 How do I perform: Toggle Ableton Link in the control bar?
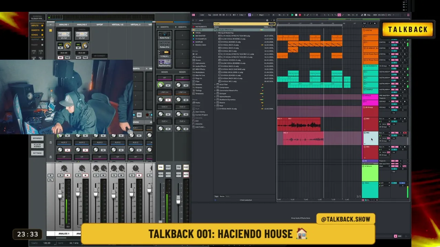click(x=202, y=15)
